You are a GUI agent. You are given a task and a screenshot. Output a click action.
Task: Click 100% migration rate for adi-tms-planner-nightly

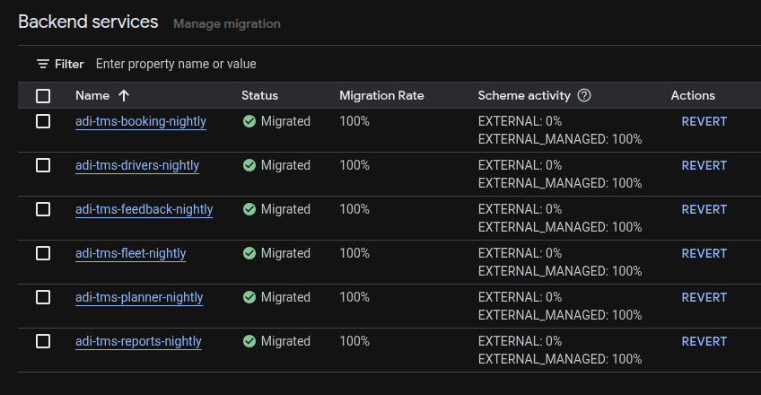pyautogui.click(x=354, y=297)
